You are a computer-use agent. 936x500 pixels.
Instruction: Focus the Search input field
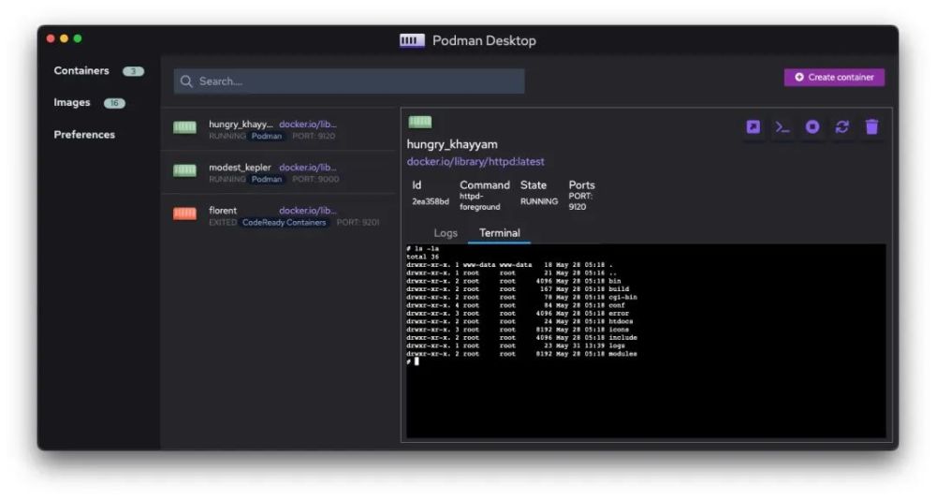(x=349, y=81)
